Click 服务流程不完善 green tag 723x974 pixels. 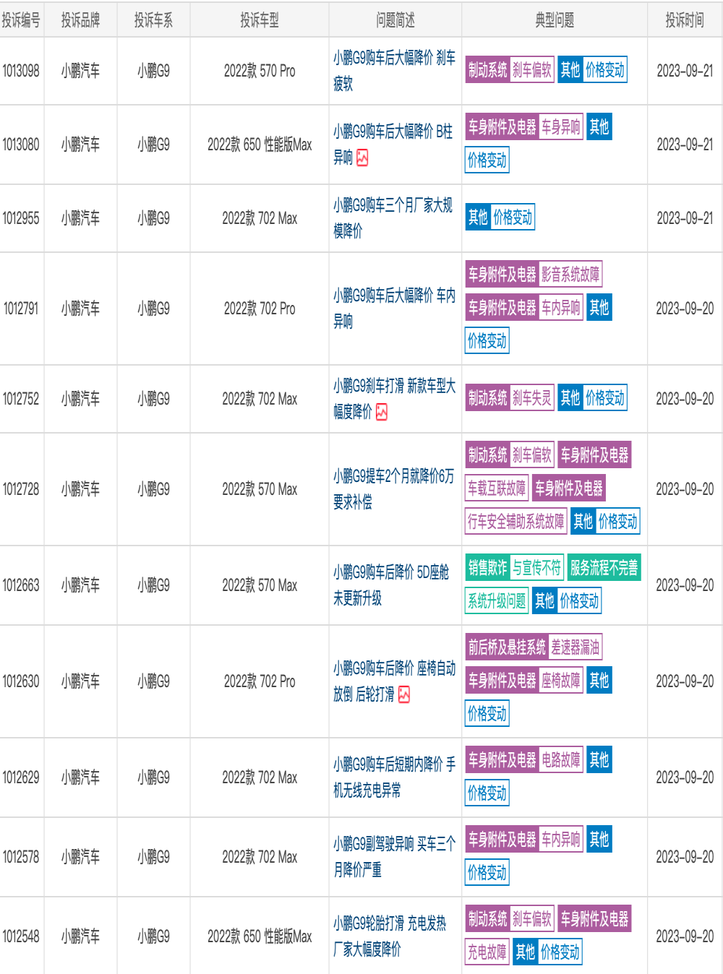604,568
